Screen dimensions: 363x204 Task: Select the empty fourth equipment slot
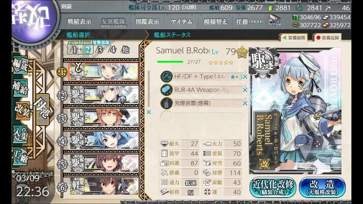[202, 116]
